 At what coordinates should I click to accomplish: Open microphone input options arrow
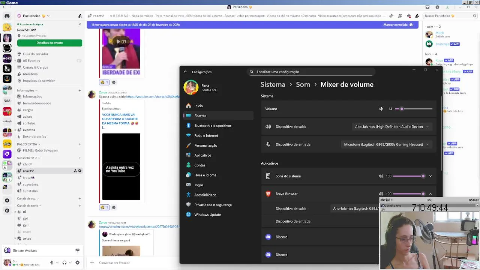point(57,263)
